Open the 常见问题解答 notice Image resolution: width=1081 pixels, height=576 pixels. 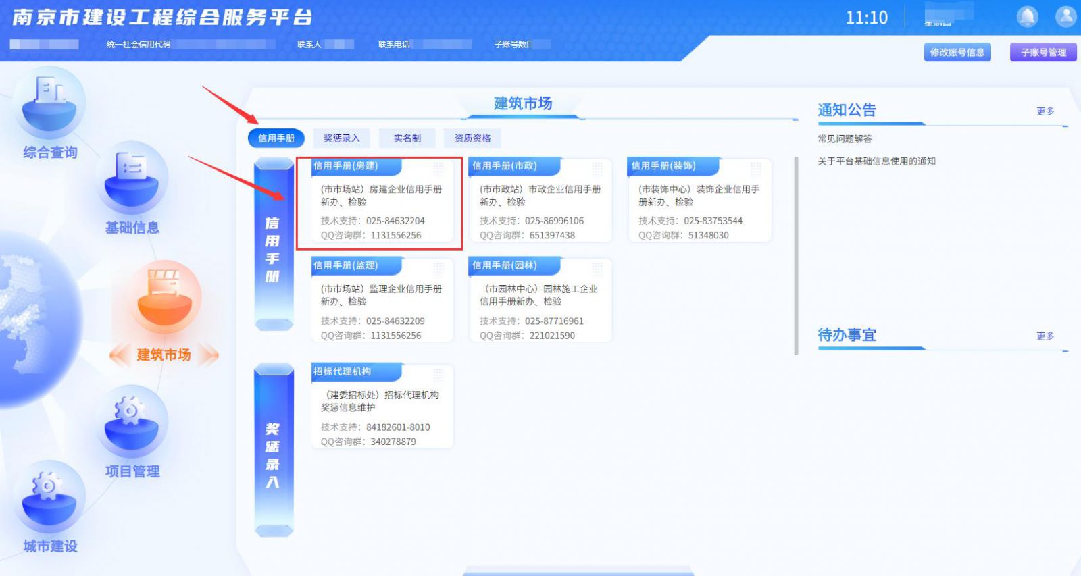coord(845,138)
